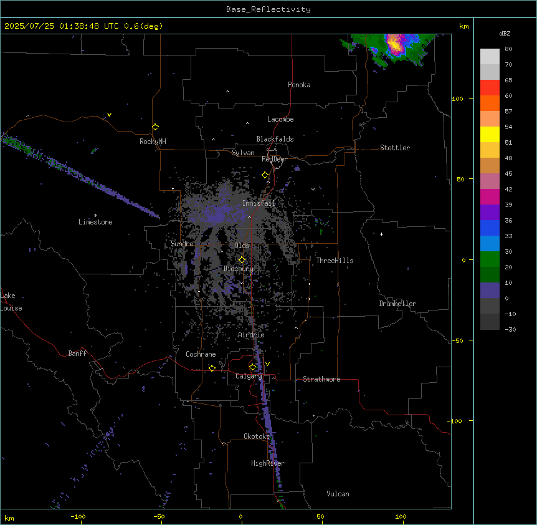Click the Ponoka city label
537x525 pixels.
pos(299,85)
